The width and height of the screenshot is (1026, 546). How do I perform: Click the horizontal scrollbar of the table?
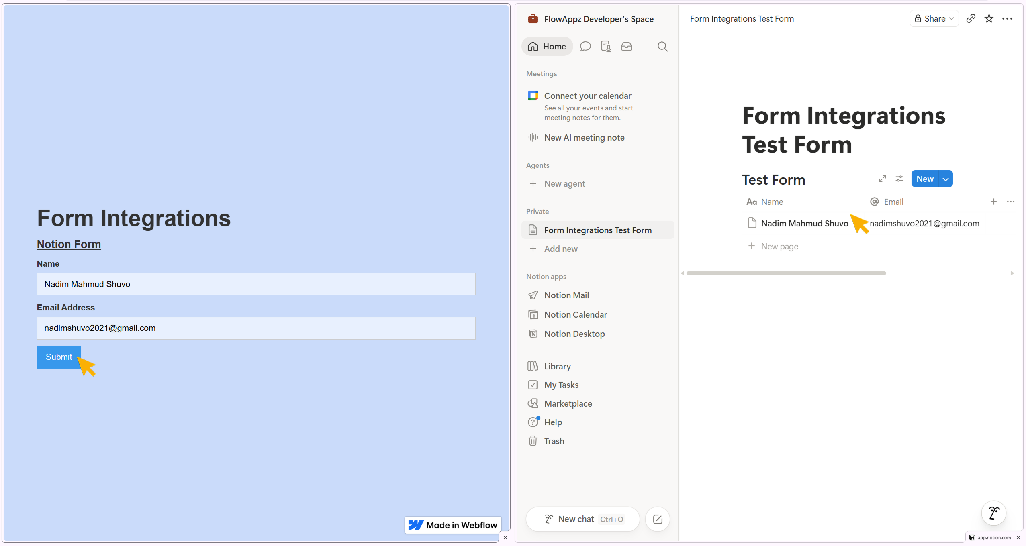coord(786,273)
